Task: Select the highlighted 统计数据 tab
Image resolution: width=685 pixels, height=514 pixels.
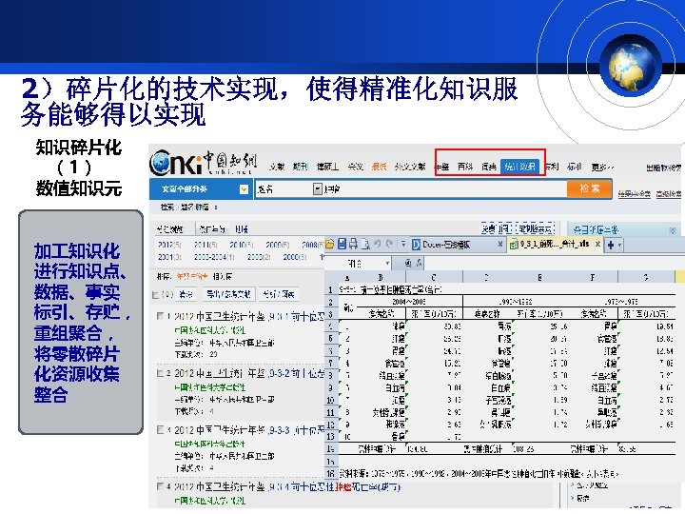Action: 519,167
